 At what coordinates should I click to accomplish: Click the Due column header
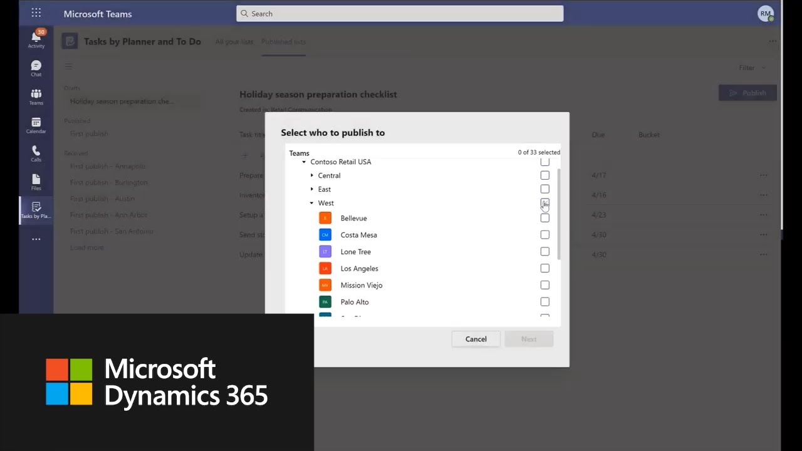(598, 135)
